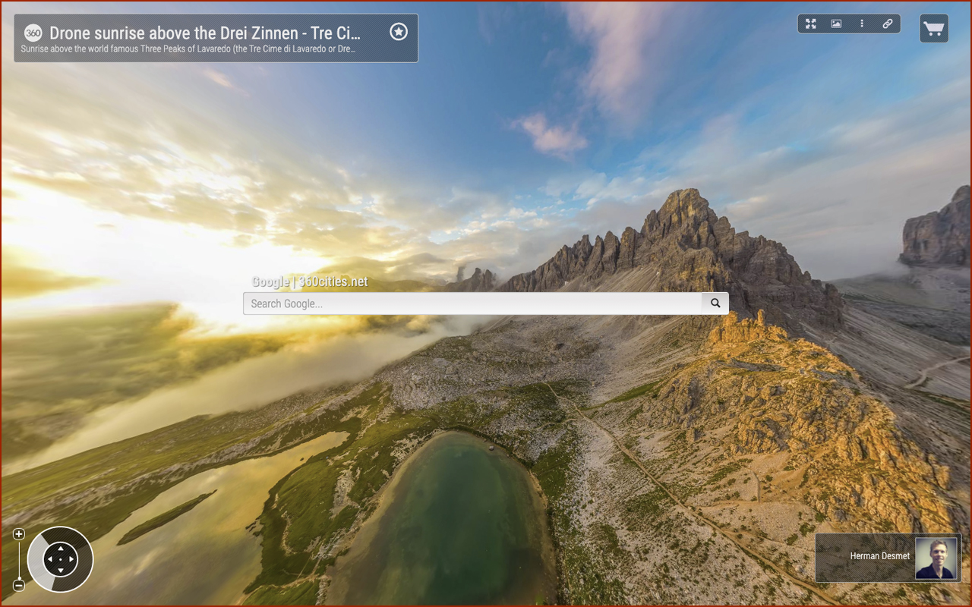Pan left with the compass left arrow
Screen dimensions: 972x607
(50, 560)
